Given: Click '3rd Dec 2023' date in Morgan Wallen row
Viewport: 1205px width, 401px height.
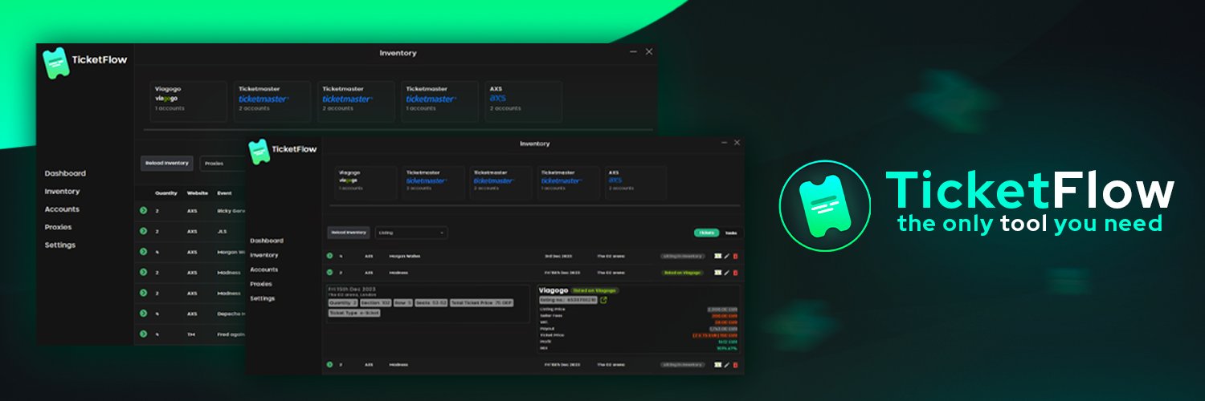Looking at the screenshot, I should pyautogui.click(x=559, y=256).
